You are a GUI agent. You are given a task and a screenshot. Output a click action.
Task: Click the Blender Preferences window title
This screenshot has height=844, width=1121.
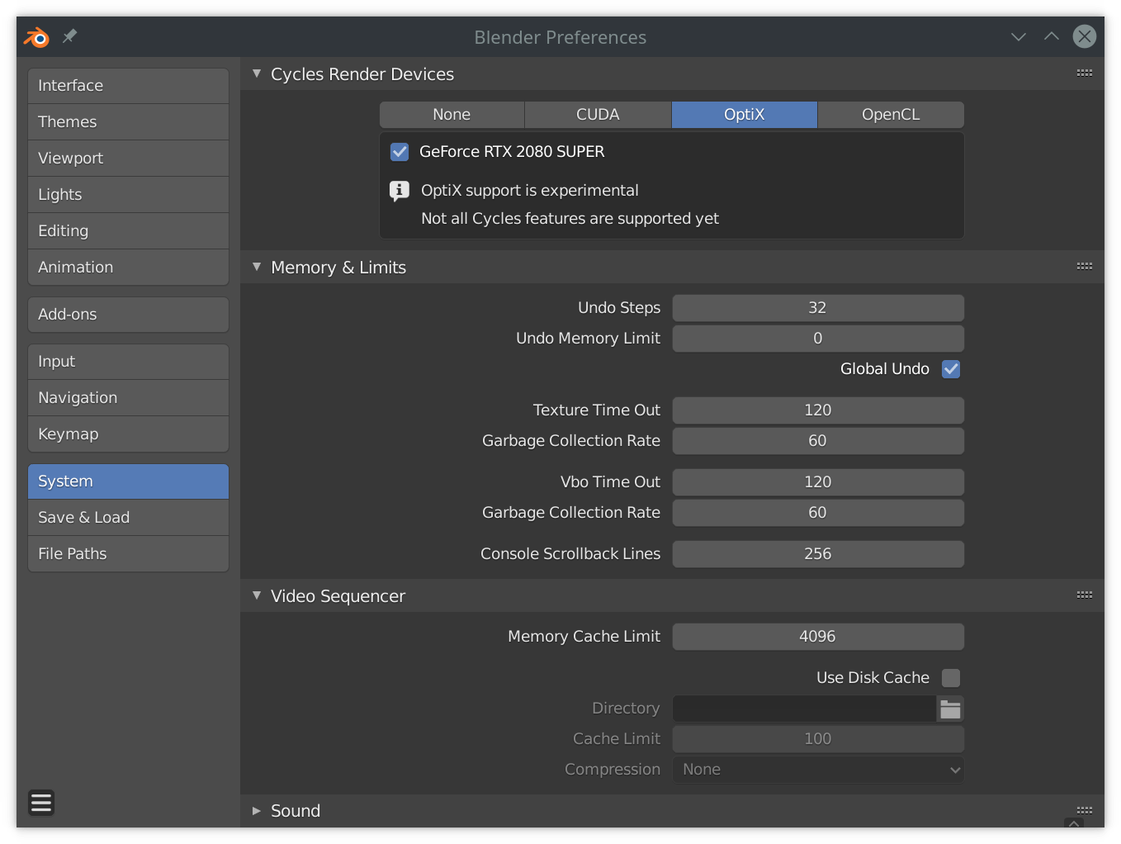click(560, 37)
